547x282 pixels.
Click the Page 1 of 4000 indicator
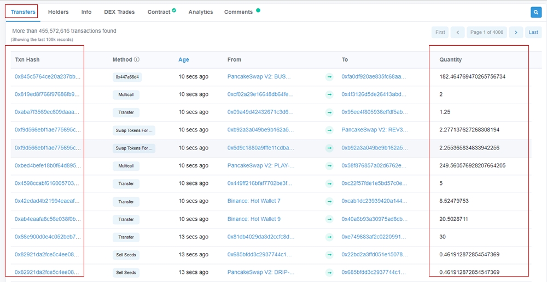[x=486, y=33]
